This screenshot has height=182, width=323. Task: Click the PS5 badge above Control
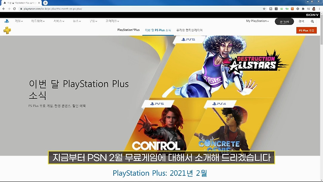click(157, 104)
